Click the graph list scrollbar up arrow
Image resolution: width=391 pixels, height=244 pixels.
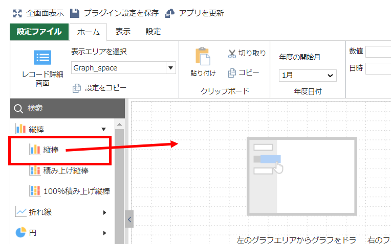pyautogui.click(x=119, y=125)
